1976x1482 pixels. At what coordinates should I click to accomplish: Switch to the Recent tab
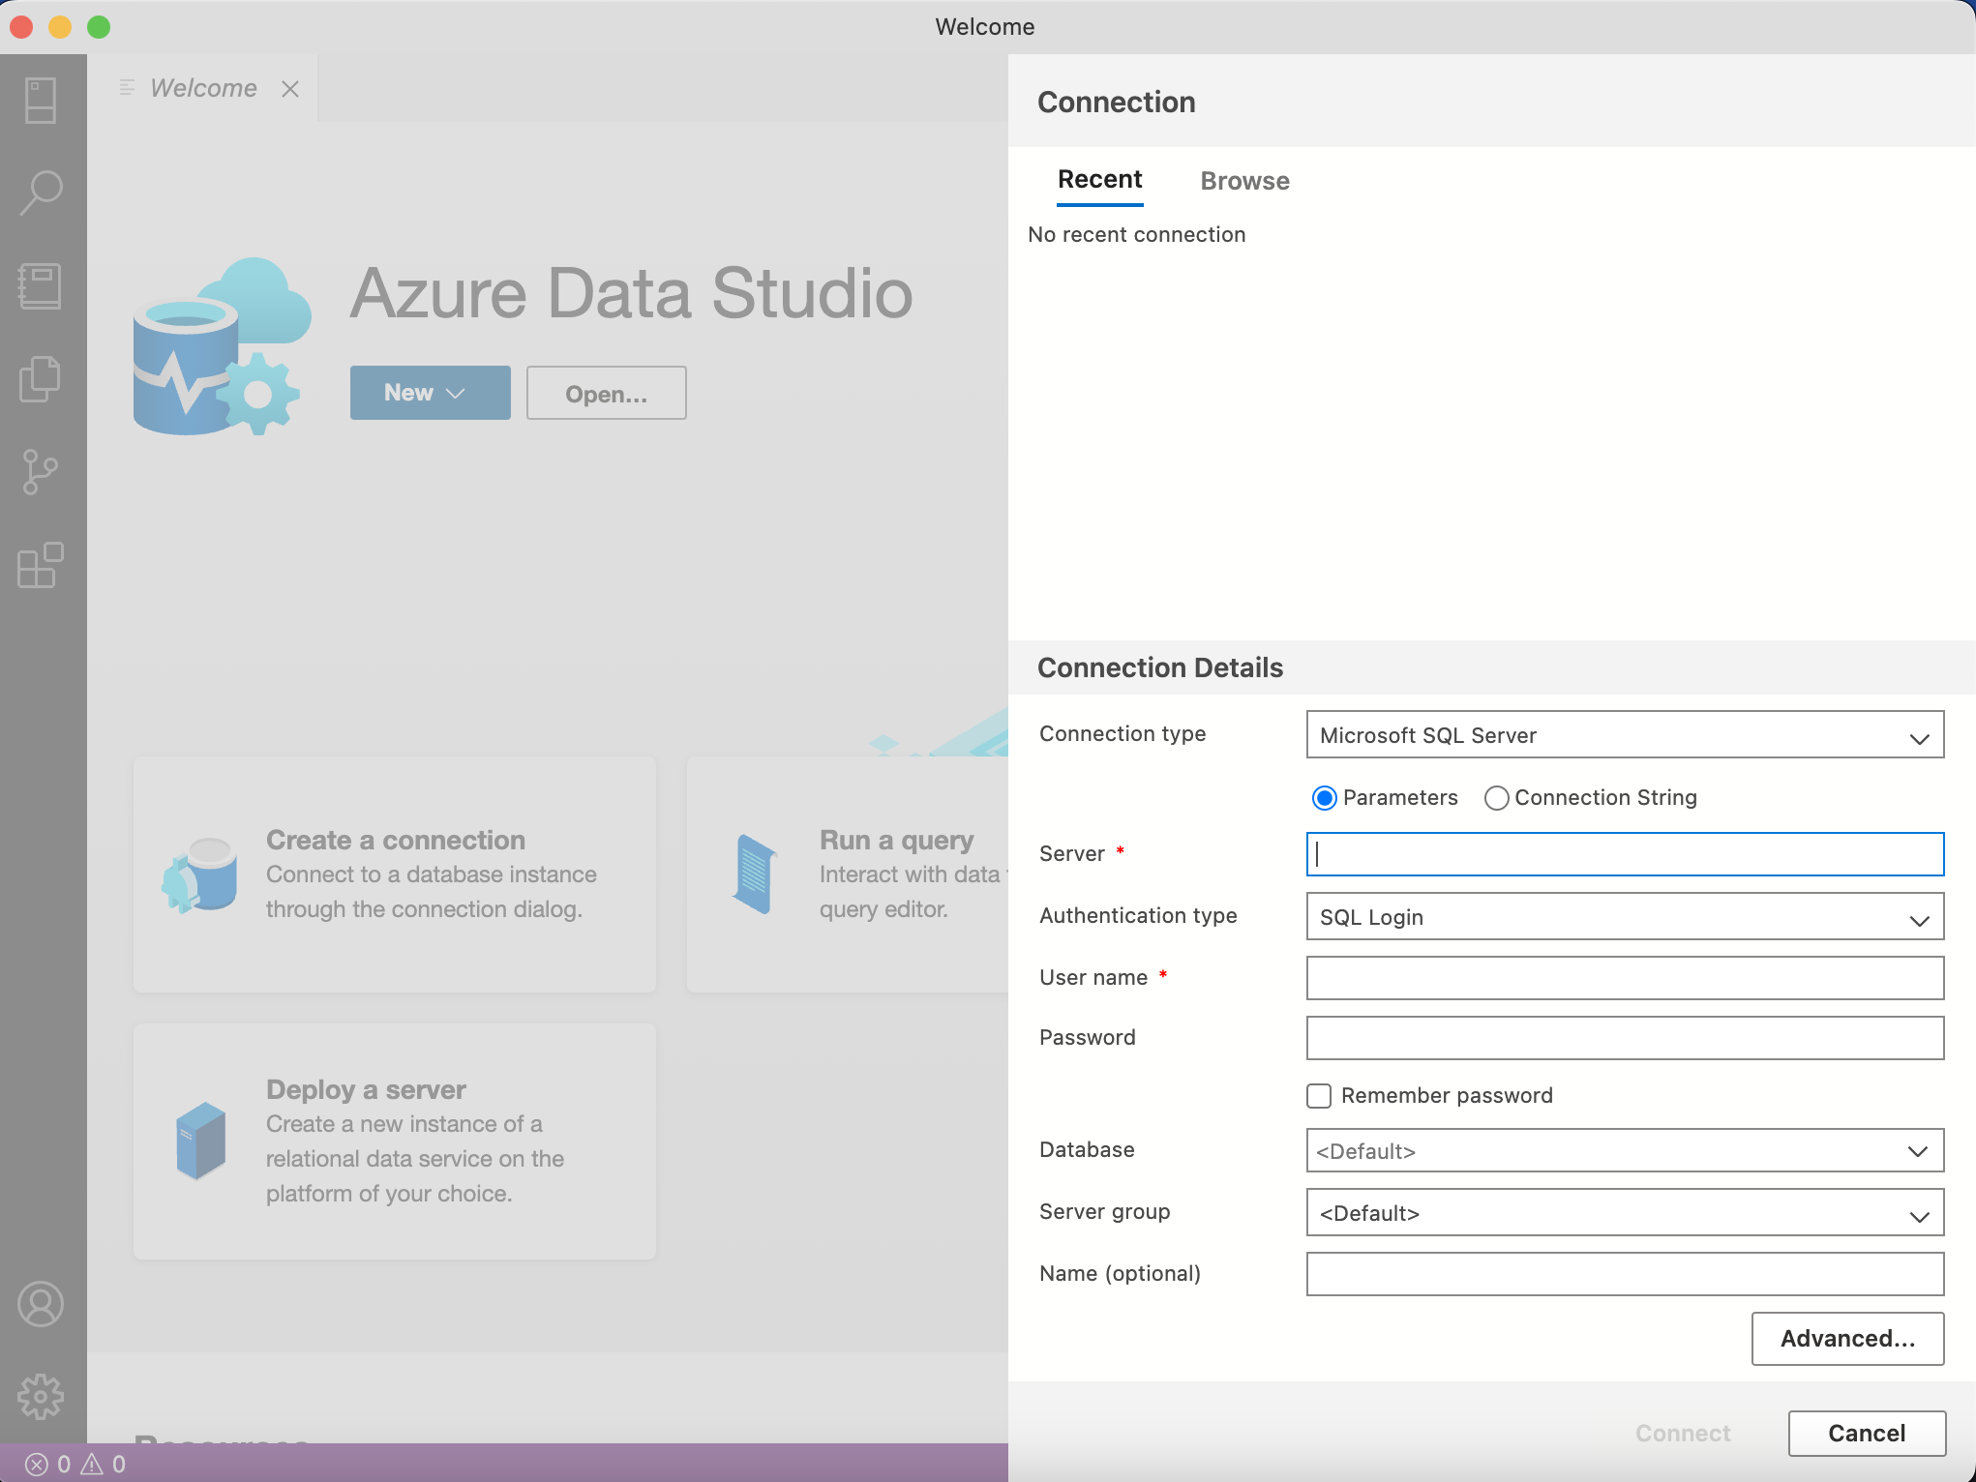1099,180
